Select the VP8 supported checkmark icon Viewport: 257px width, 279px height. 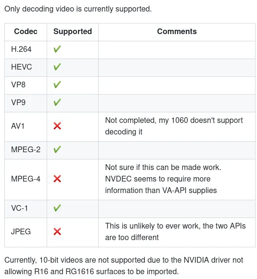point(57,85)
